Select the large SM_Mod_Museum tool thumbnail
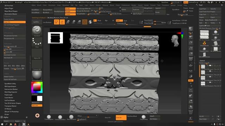Viewport: 225px width, 126px height. (x=205, y=35)
